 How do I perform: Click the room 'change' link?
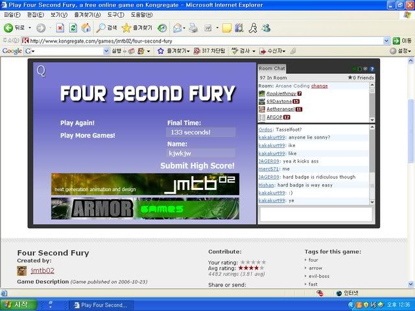point(319,86)
